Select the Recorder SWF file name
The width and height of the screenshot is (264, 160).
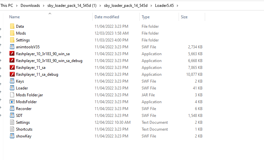pos(24,109)
